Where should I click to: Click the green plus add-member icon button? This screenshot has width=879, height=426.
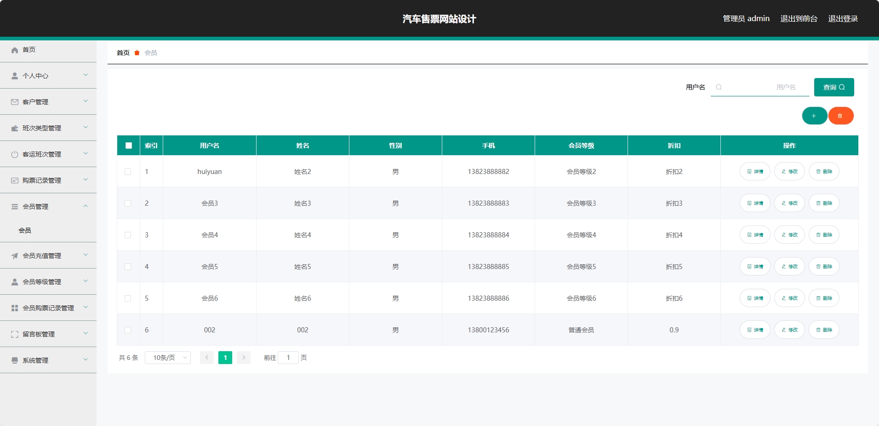tap(814, 116)
